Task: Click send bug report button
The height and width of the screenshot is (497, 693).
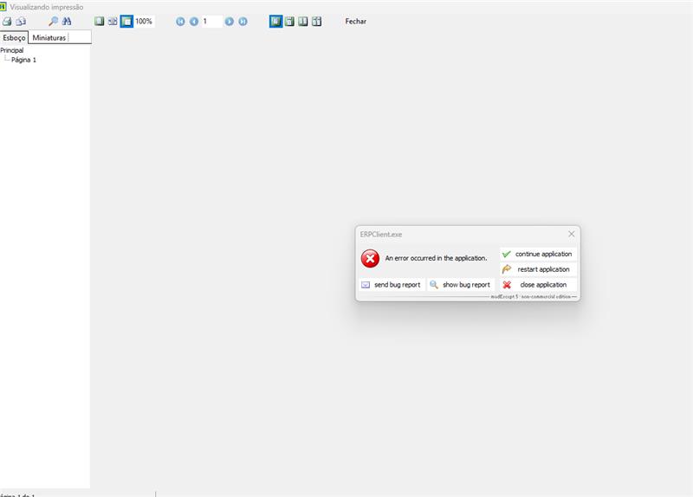Action: point(391,285)
